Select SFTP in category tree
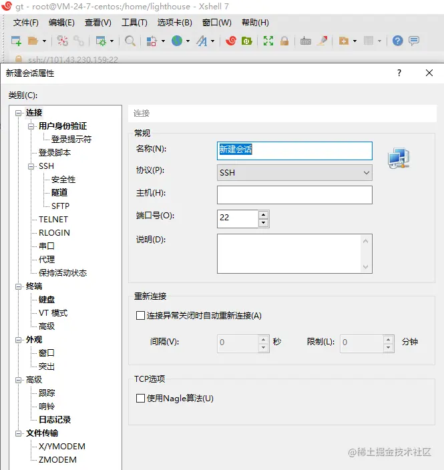 pyautogui.click(x=60, y=206)
